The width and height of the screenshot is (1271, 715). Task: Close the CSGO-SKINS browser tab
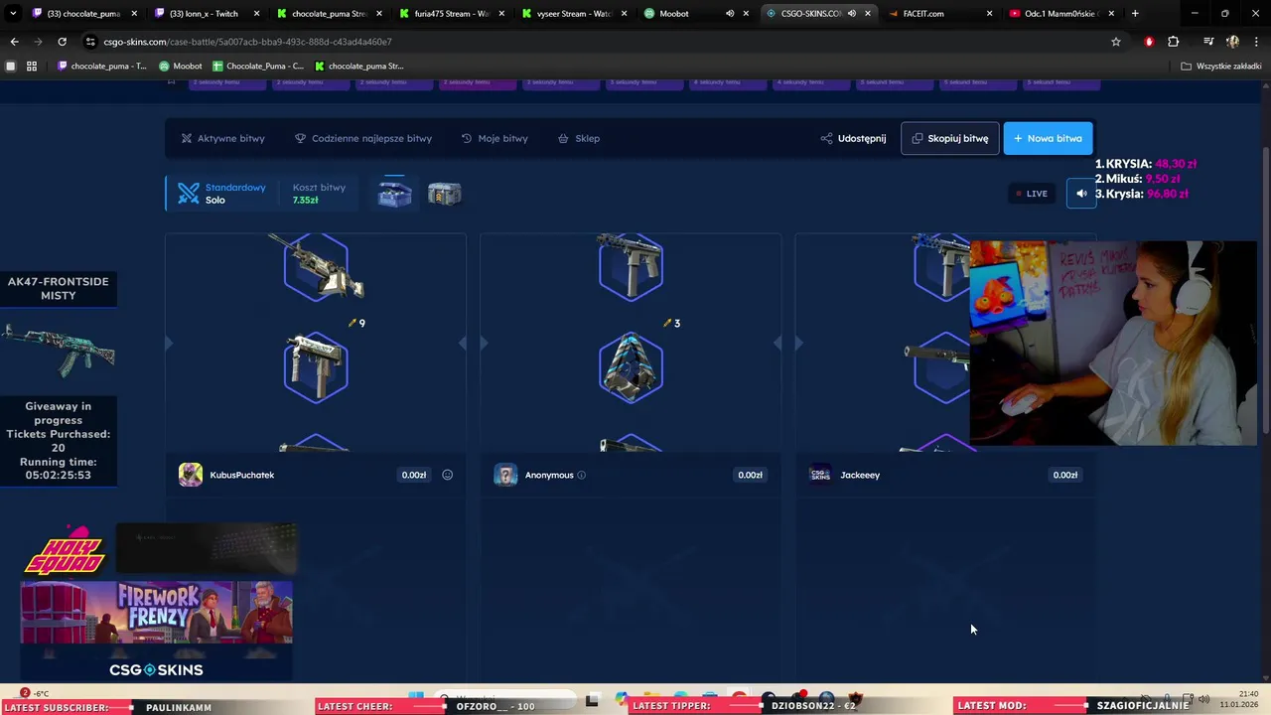coord(868,14)
